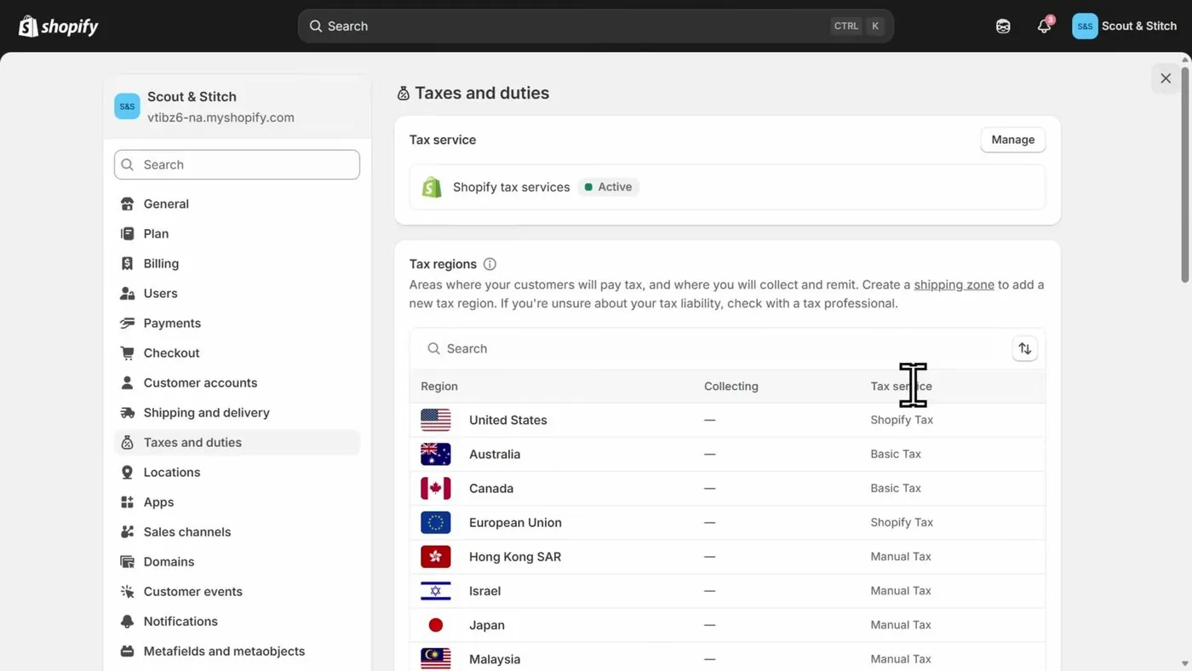Click the Metafields and metaobjects icon
Screen dimensions: 1192x671
click(127, 651)
